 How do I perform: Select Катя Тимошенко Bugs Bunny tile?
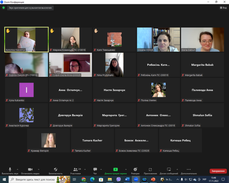(x=114, y=39)
